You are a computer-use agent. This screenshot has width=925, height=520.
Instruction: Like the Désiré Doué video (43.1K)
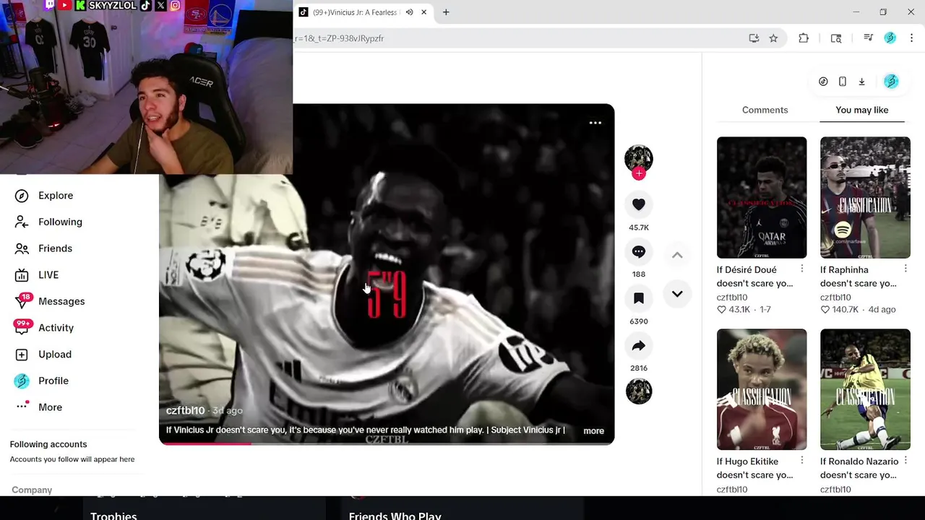point(721,310)
